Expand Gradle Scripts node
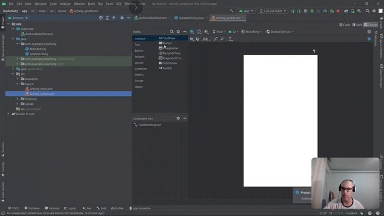384x216 pixels. coord(8,114)
